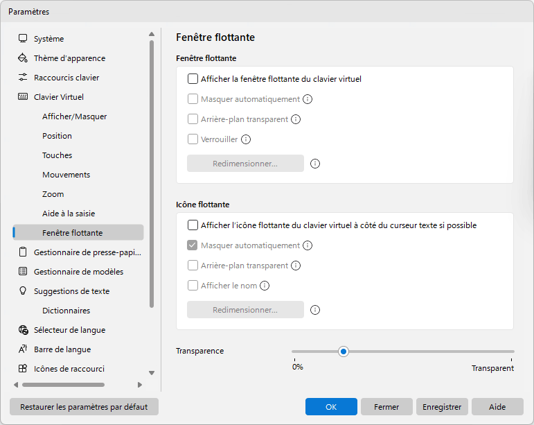The image size is (534, 425).
Task: Open the Dictionnaires subsection
Action: click(x=78, y=311)
